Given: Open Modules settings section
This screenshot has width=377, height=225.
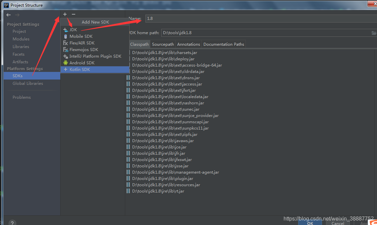Looking at the screenshot, I should [21, 39].
